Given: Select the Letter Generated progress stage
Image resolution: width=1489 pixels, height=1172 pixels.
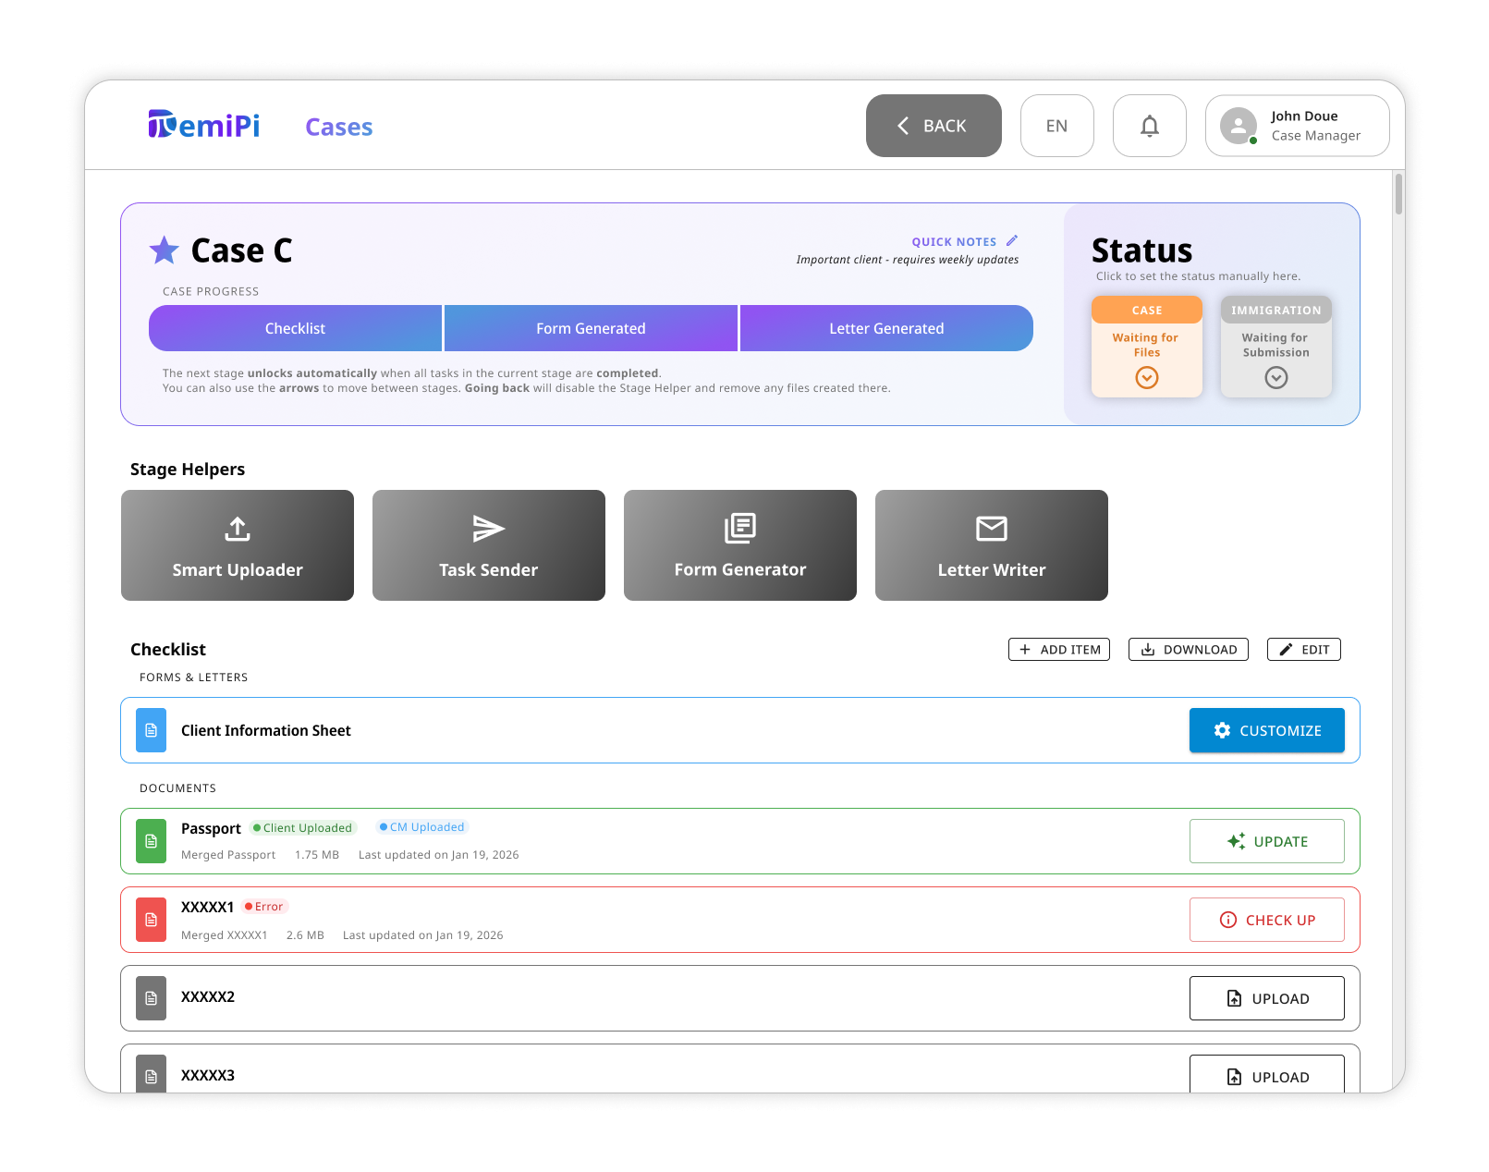Looking at the screenshot, I should [886, 328].
